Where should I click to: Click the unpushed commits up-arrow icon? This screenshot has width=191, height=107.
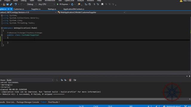click(149, 106)
